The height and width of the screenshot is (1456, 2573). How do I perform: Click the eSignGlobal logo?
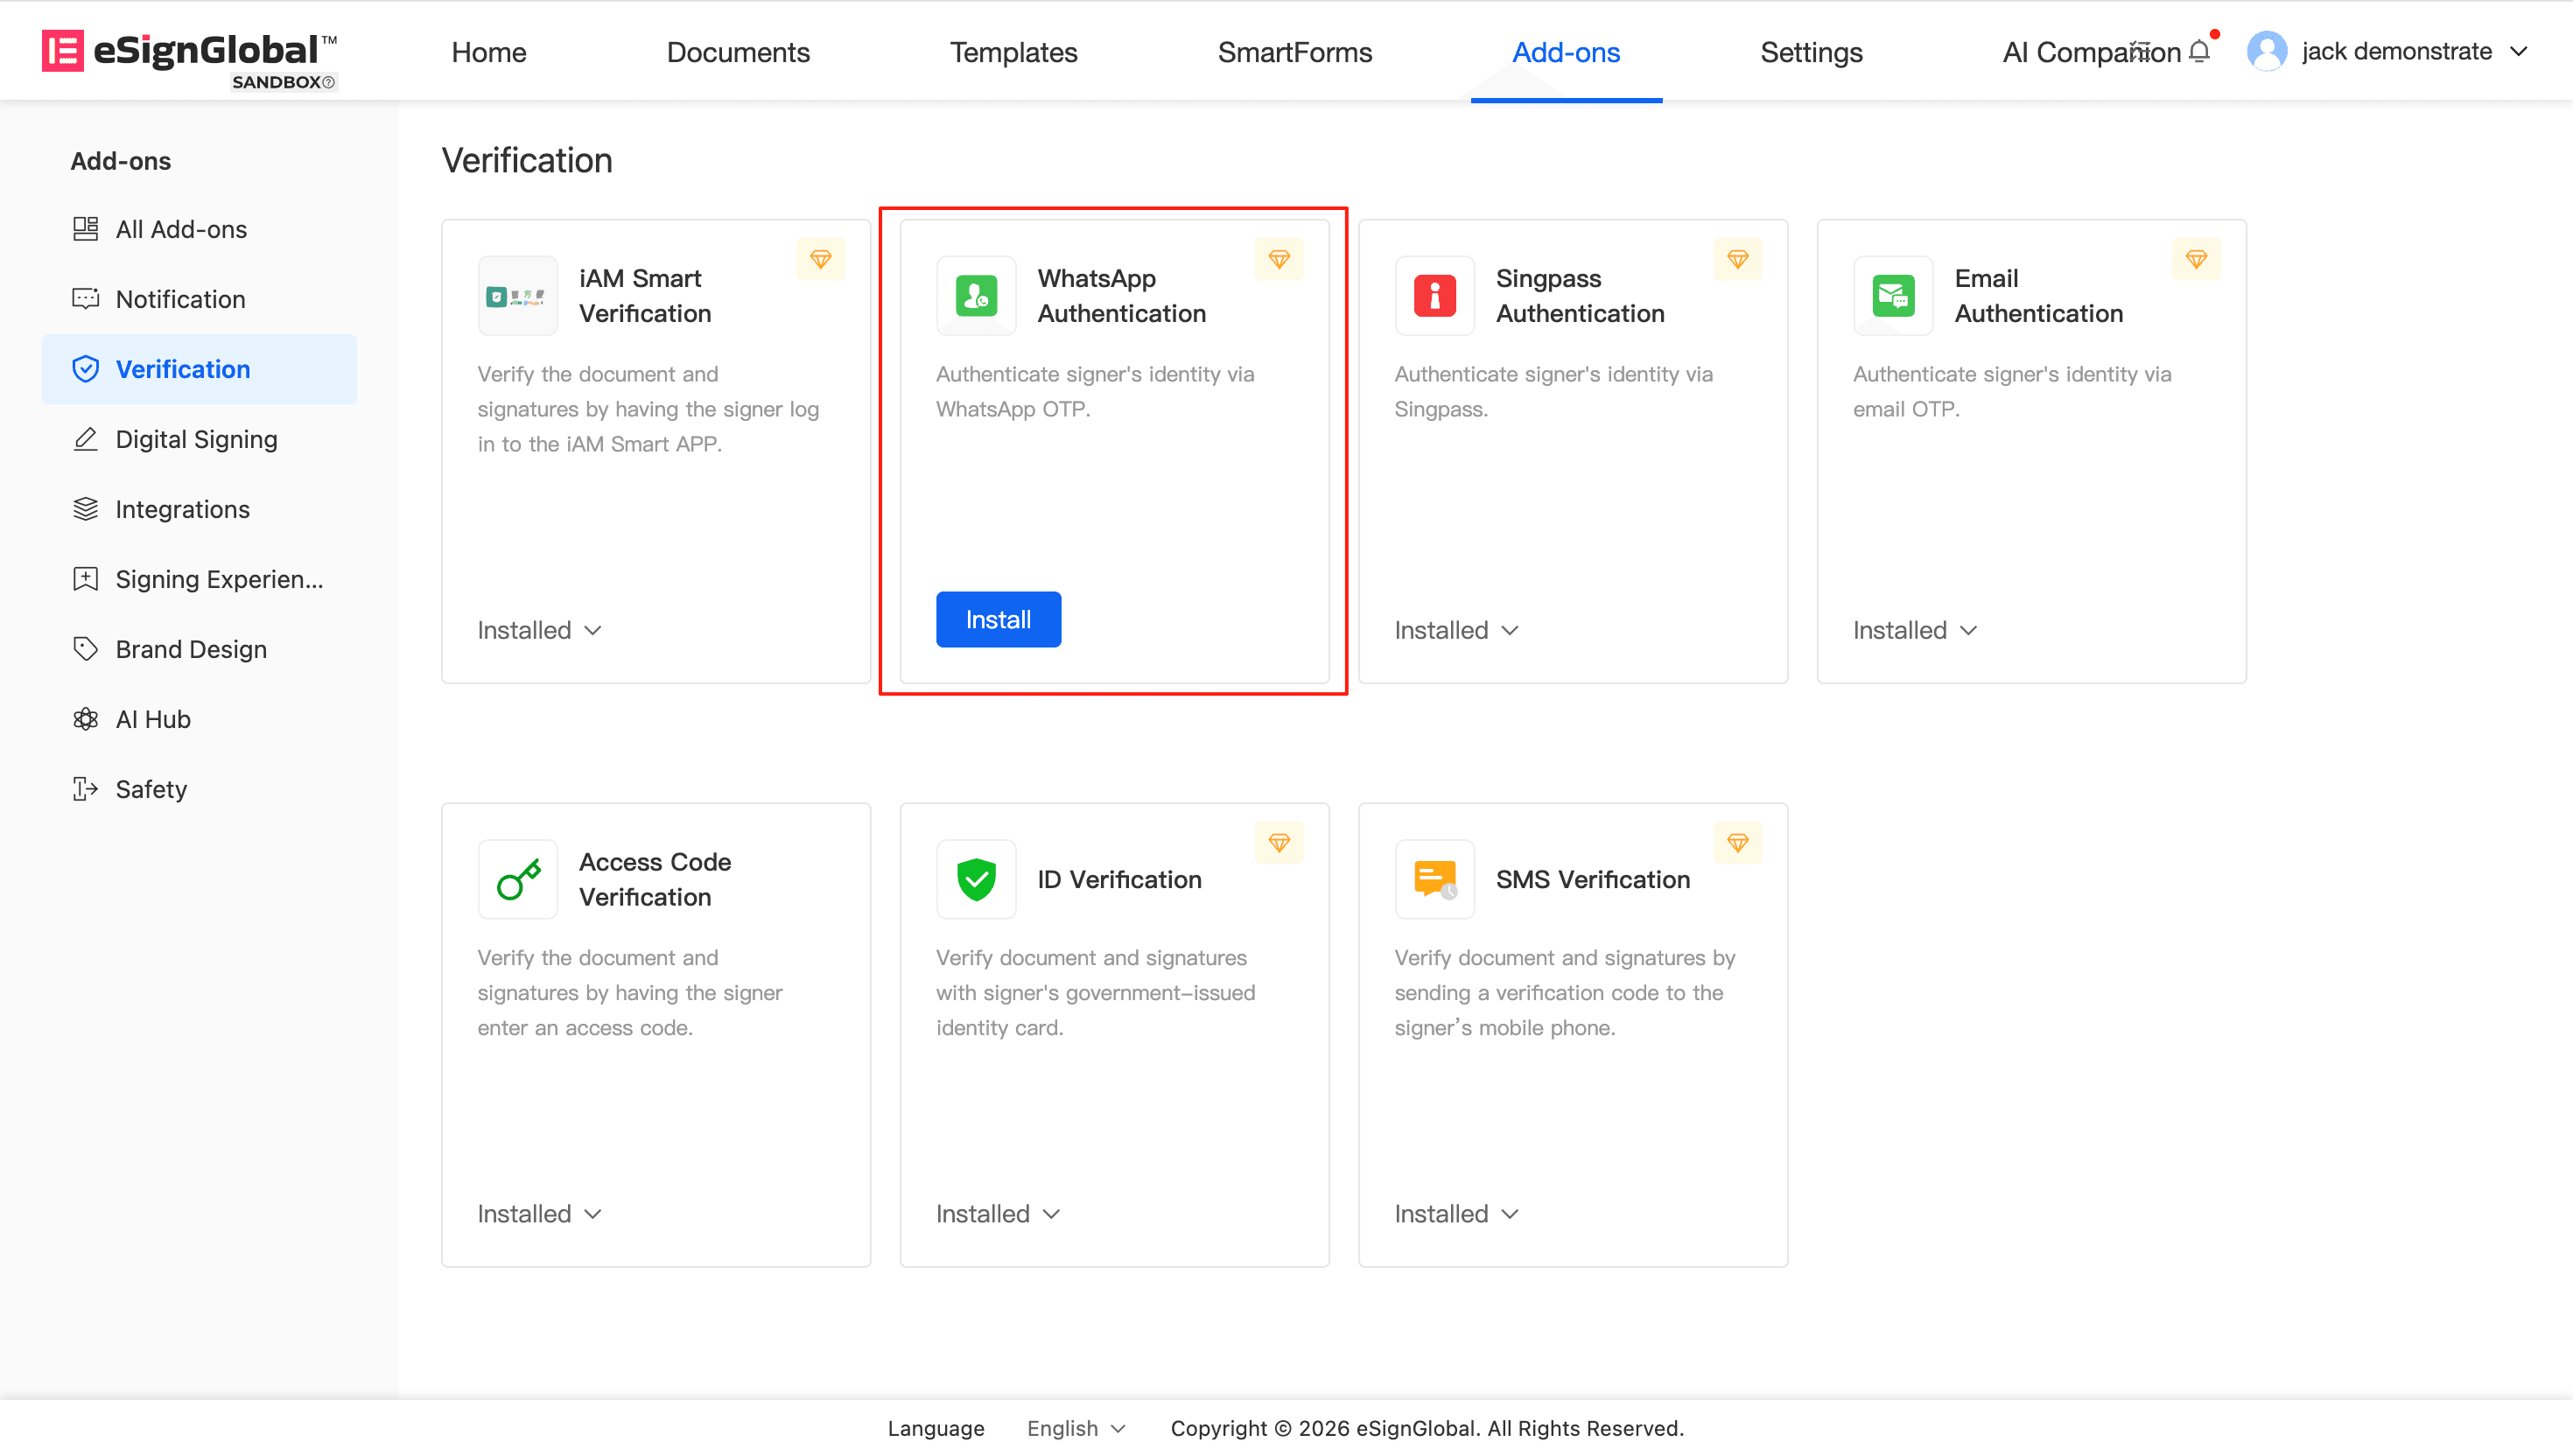tap(190, 55)
